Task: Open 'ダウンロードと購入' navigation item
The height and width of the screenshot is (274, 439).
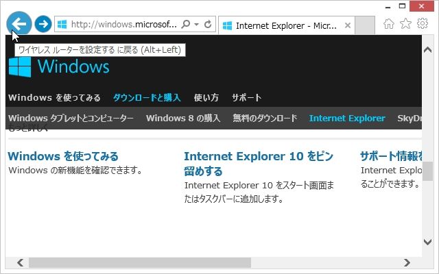Action: (147, 97)
